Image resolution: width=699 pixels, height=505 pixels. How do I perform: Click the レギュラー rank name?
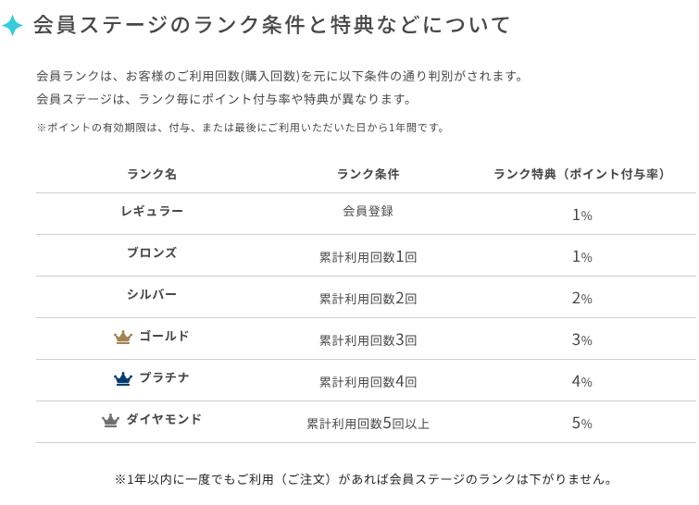(152, 211)
